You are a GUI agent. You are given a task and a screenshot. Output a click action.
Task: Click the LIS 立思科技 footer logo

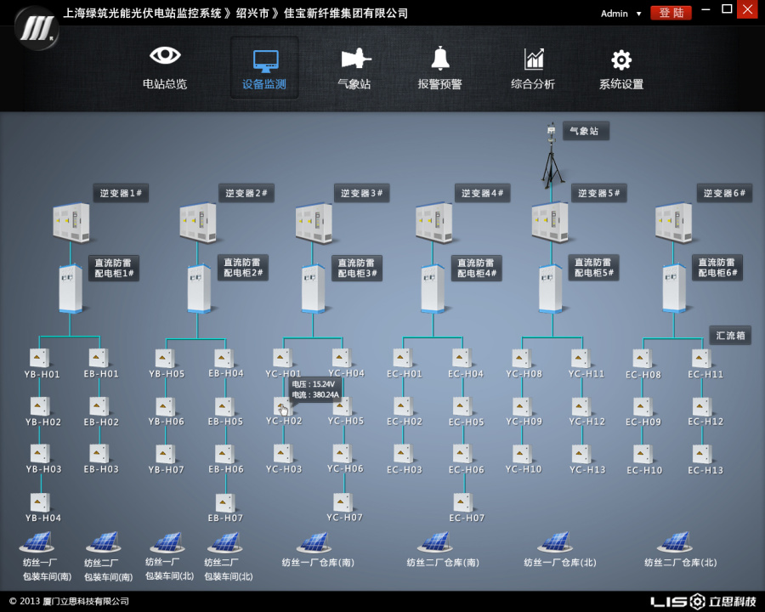pyautogui.click(x=703, y=601)
